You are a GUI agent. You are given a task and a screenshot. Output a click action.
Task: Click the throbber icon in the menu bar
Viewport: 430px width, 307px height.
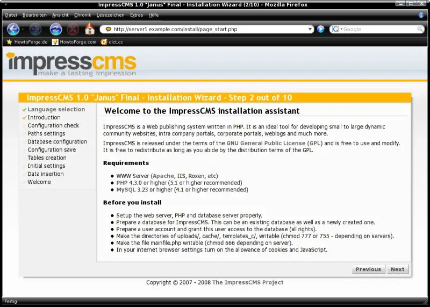tap(421, 15)
